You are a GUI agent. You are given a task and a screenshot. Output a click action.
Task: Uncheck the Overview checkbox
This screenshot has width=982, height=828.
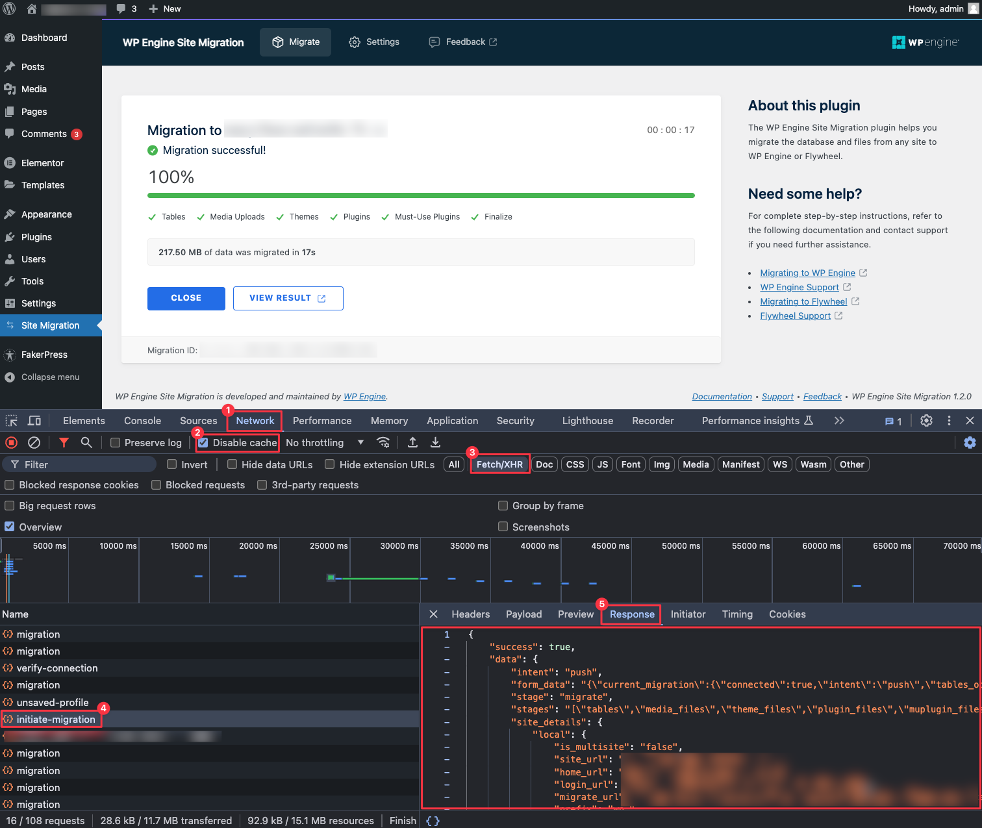coord(10,527)
